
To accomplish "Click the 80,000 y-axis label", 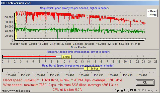I will point(9,22).
